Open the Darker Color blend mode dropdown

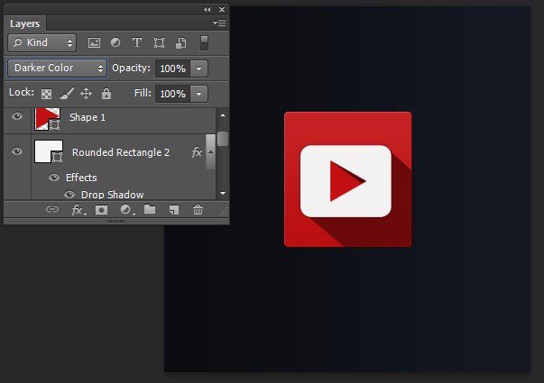click(57, 68)
